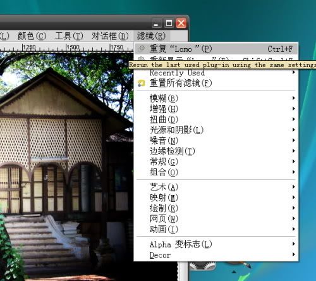Viewport: 316px width, 281px height.
Task: Expand the 映射(M) submenu
Action: [x=216, y=197]
